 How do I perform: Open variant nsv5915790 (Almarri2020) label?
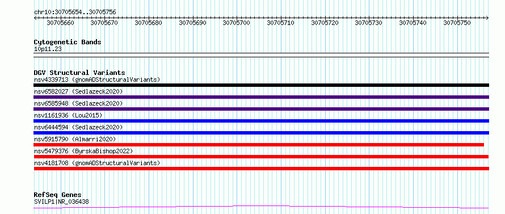click(75, 139)
